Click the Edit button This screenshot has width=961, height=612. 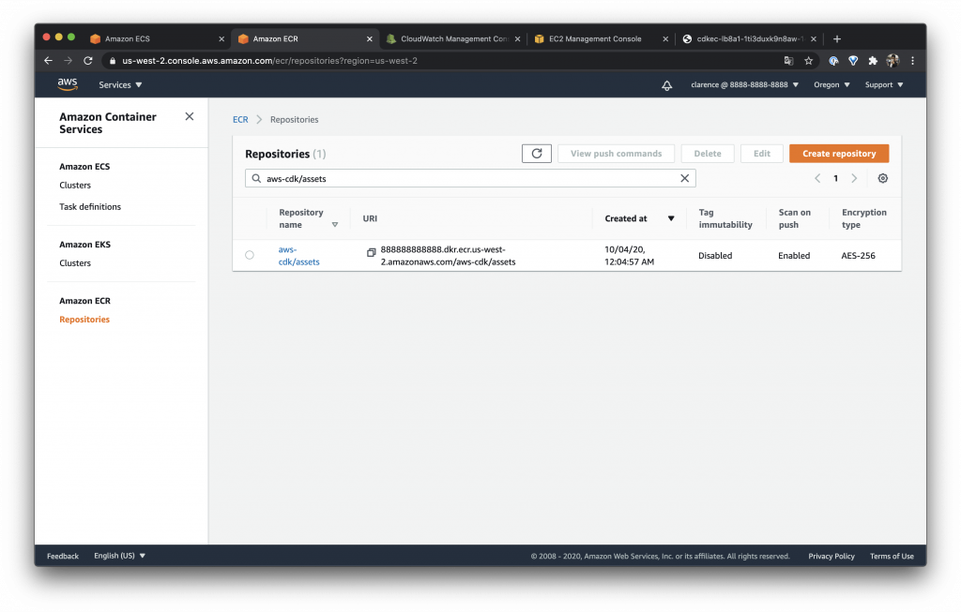click(x=762, y=154)
